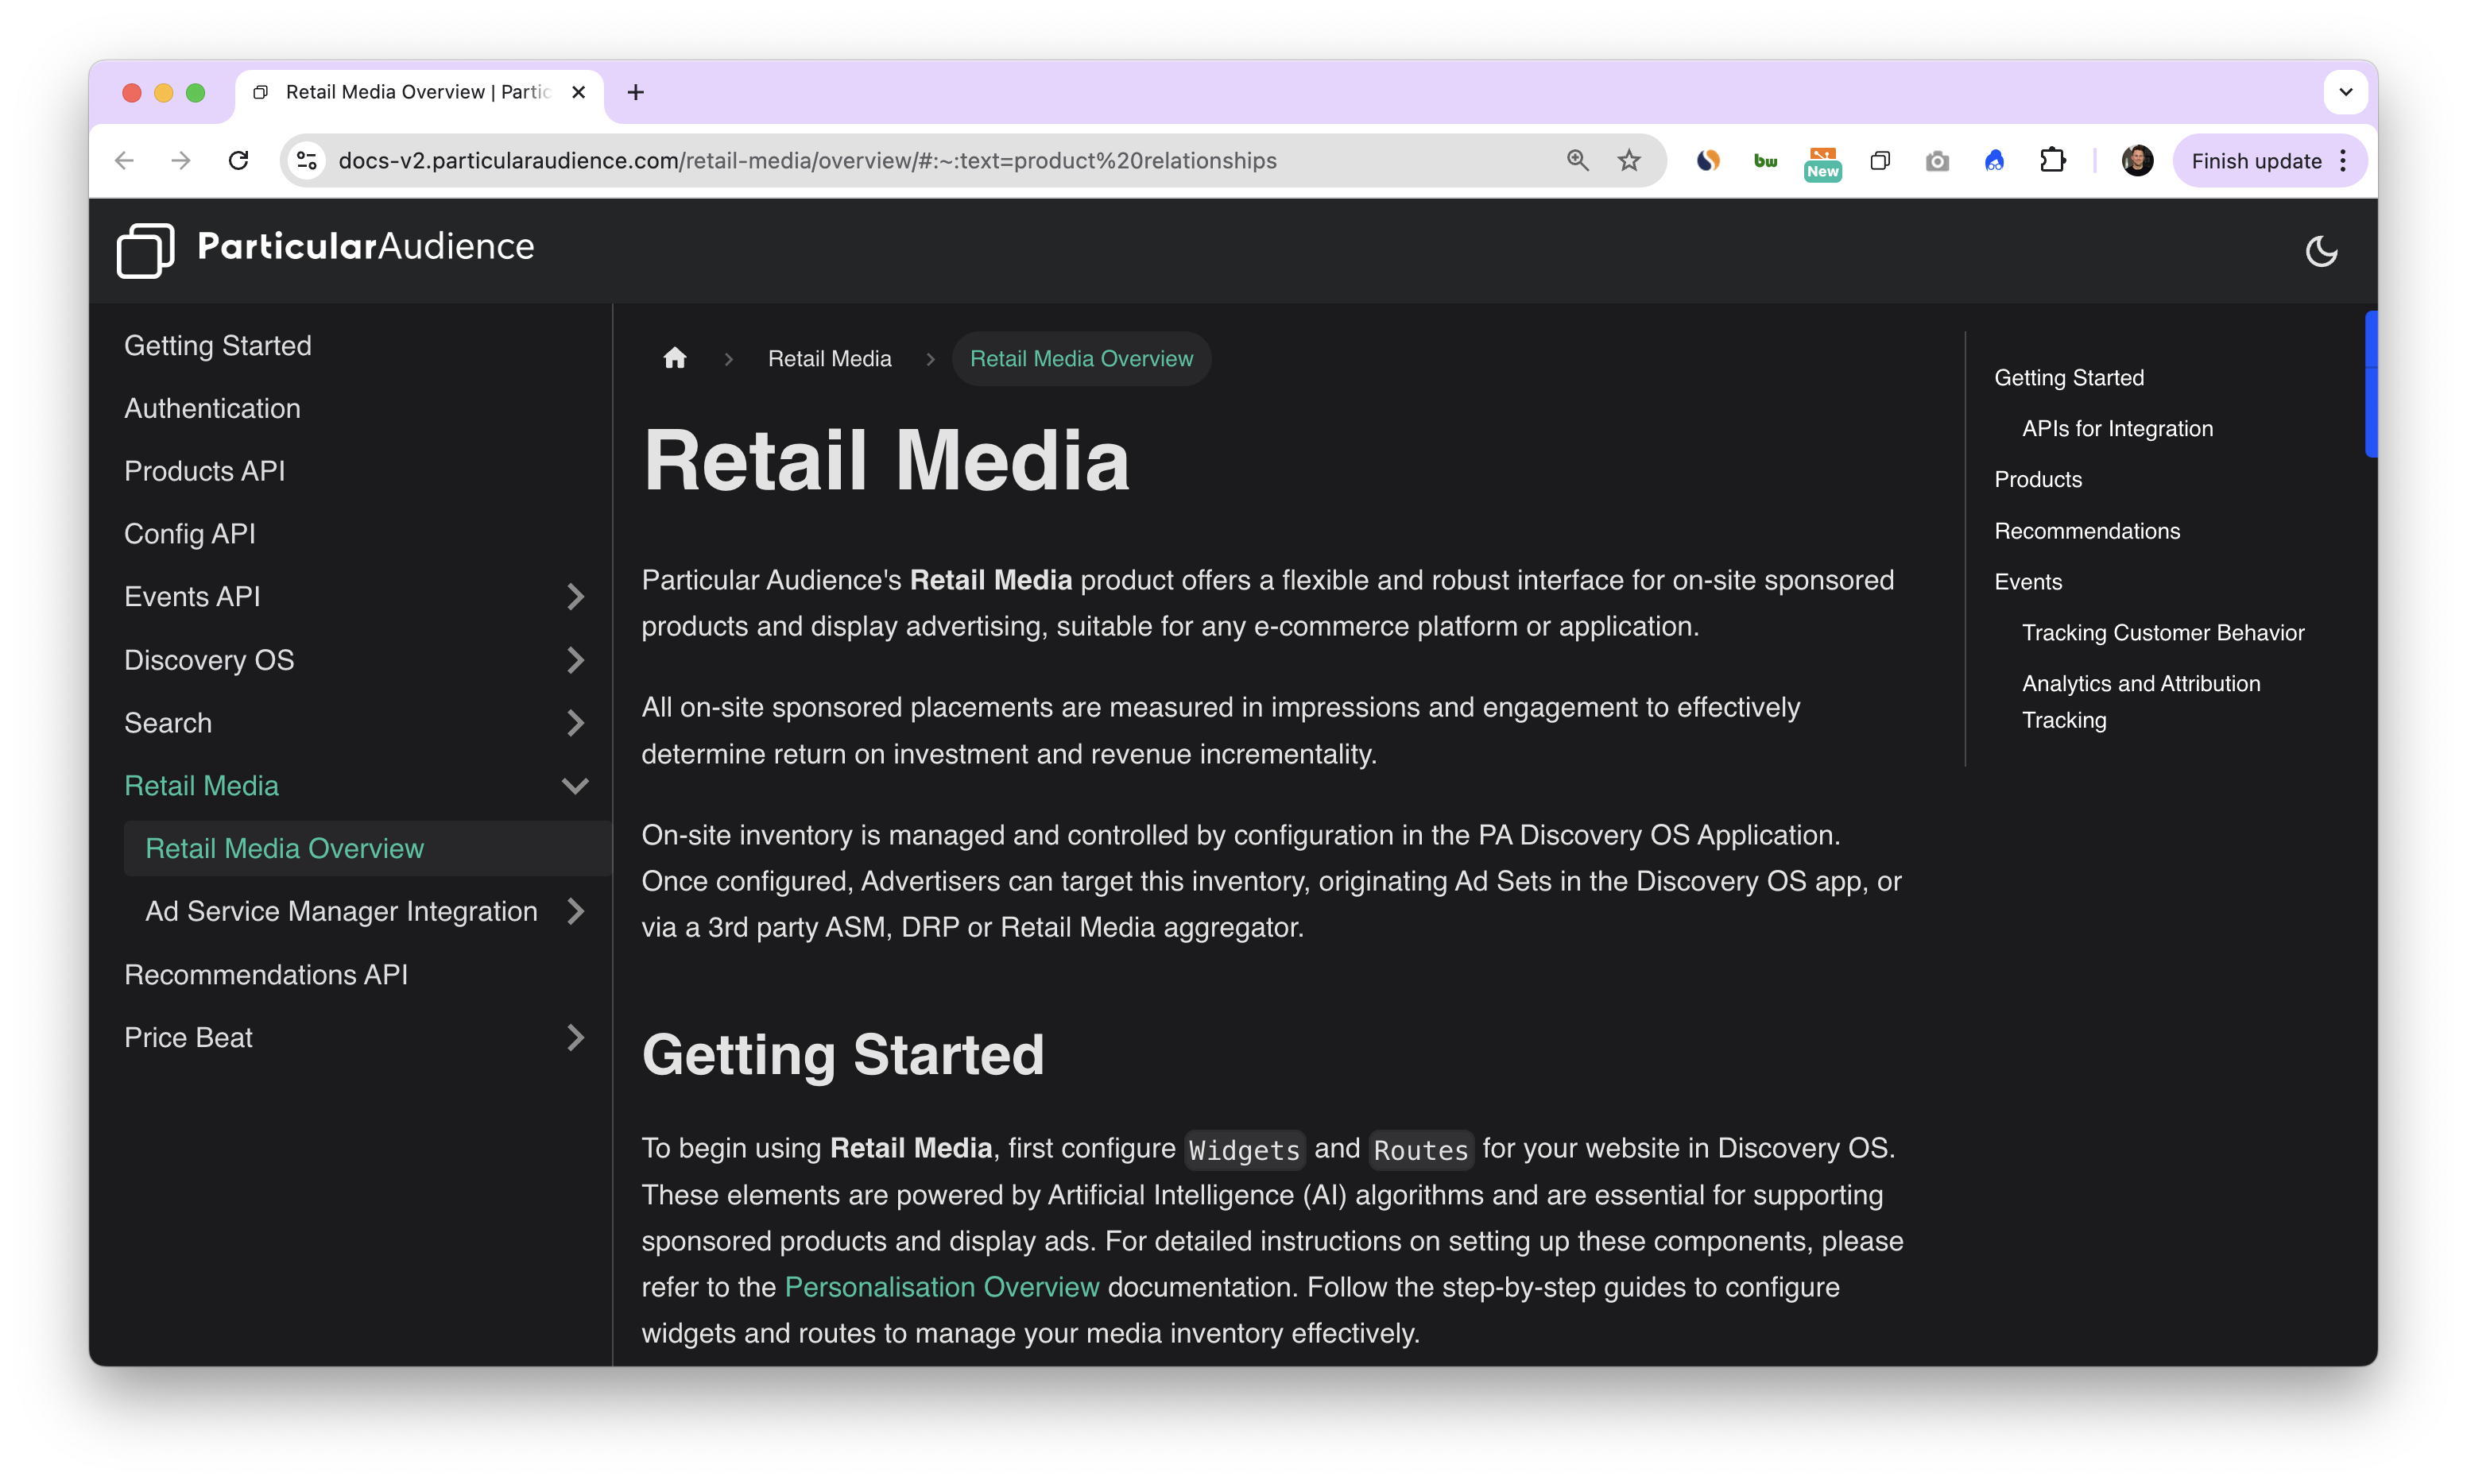
Task: Open the Personalisation Overview link
Action: (x=941, y=1287)
